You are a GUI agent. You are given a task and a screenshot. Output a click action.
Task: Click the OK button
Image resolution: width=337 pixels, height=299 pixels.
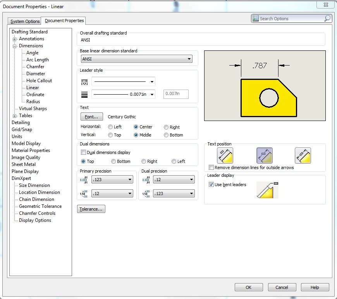point(249,287)
